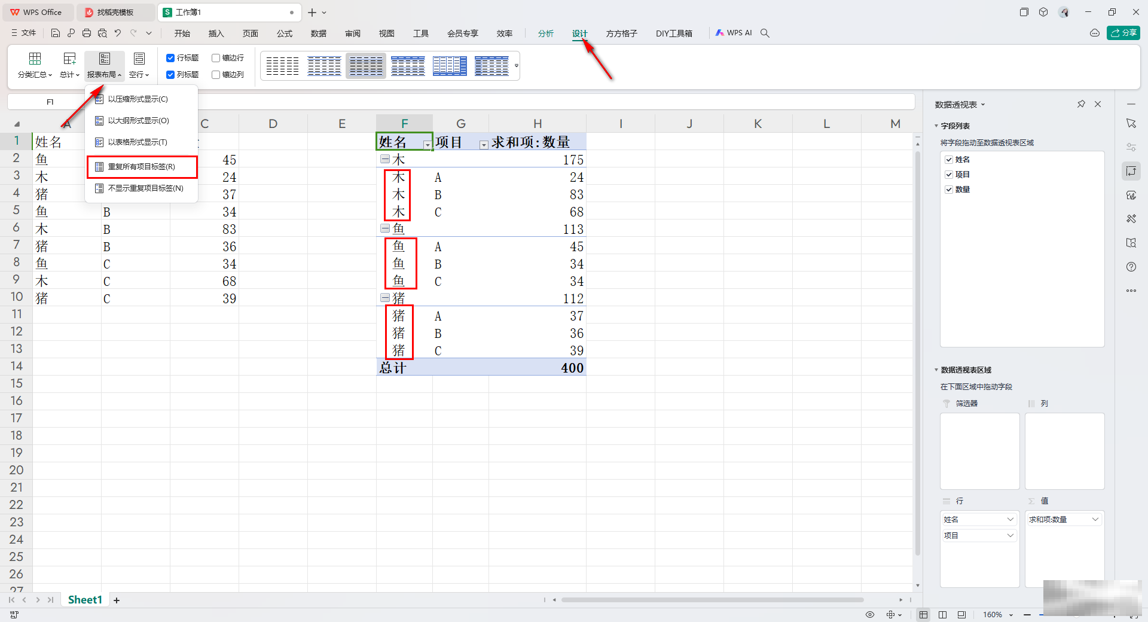Choose 以表格形式显示(T) from the menu
Viewport: 1148px width, 622px height.
point(142,142)
